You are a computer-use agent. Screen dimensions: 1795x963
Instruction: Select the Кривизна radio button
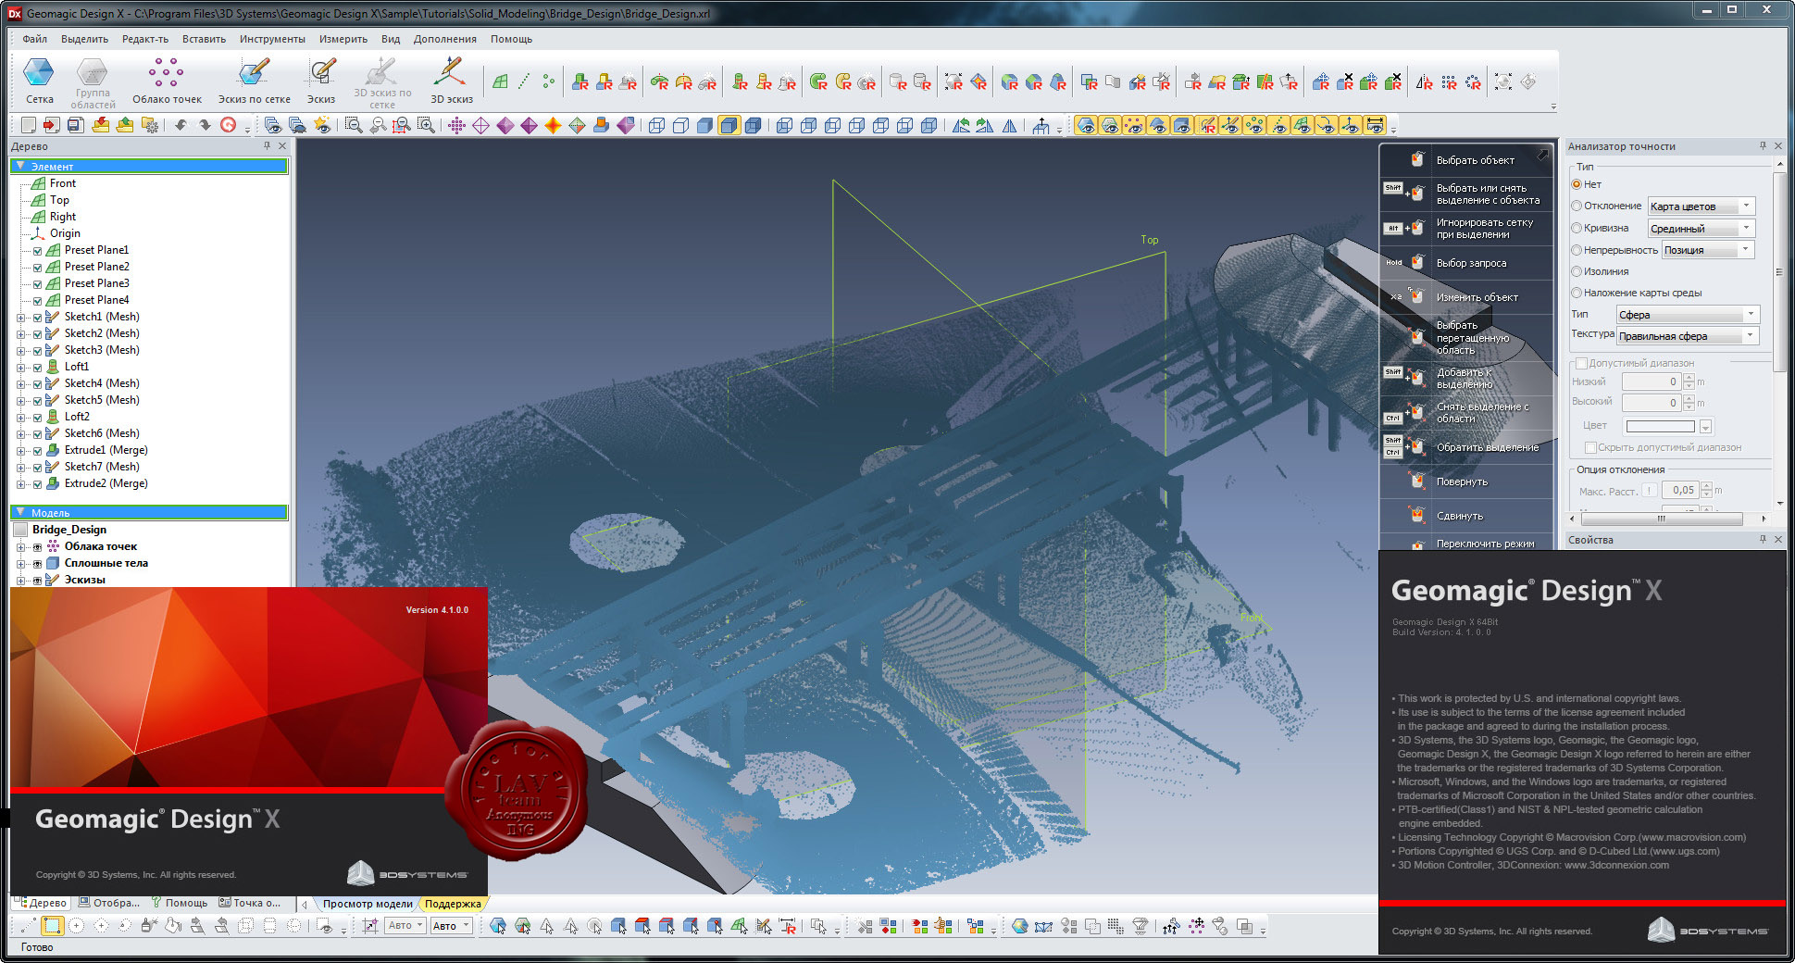[1577, 228]
